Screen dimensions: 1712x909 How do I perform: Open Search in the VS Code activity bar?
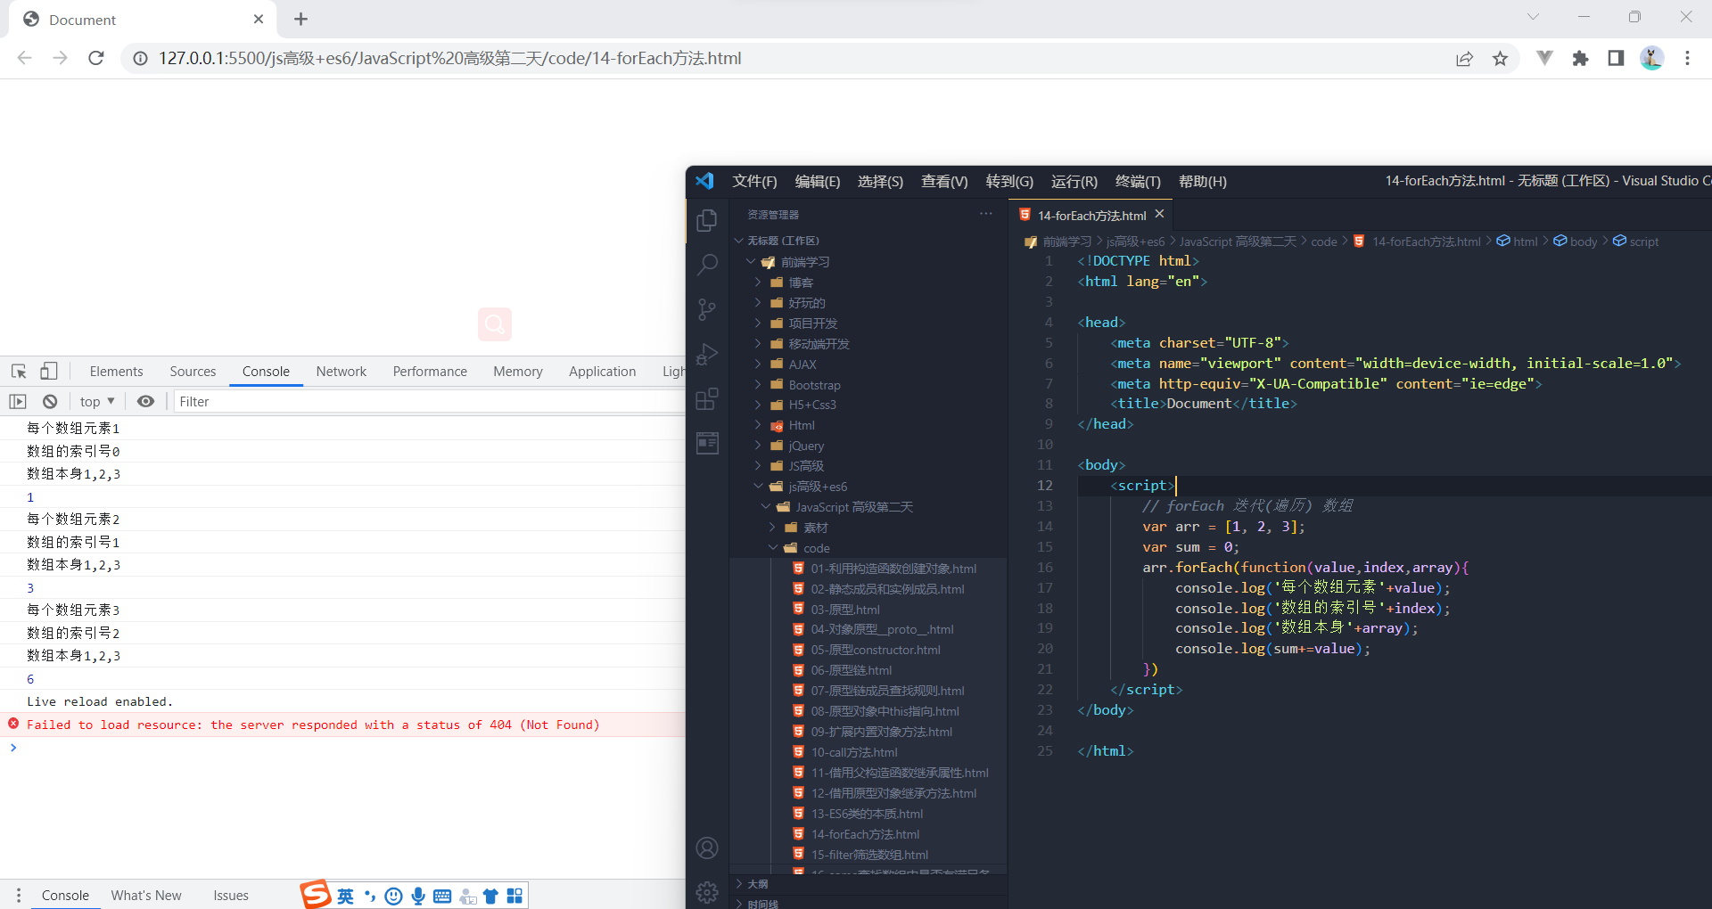tap(706, 265)
